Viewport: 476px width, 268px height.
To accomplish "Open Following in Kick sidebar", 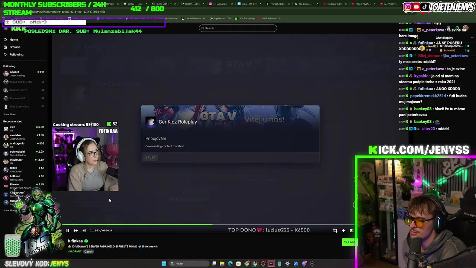I will pyautogui.click(x=16, y=55).
